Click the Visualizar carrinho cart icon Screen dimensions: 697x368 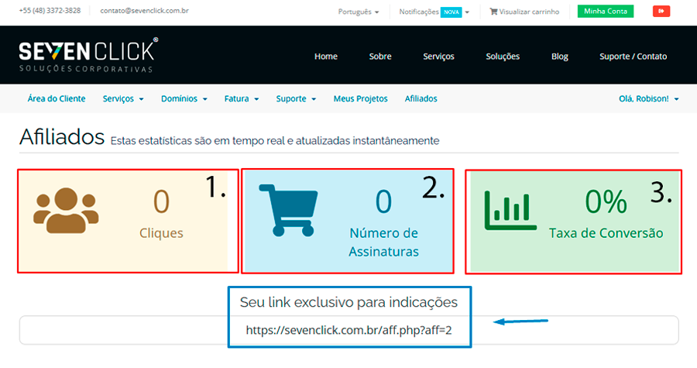pyautogui.click(x=493, y=12)
